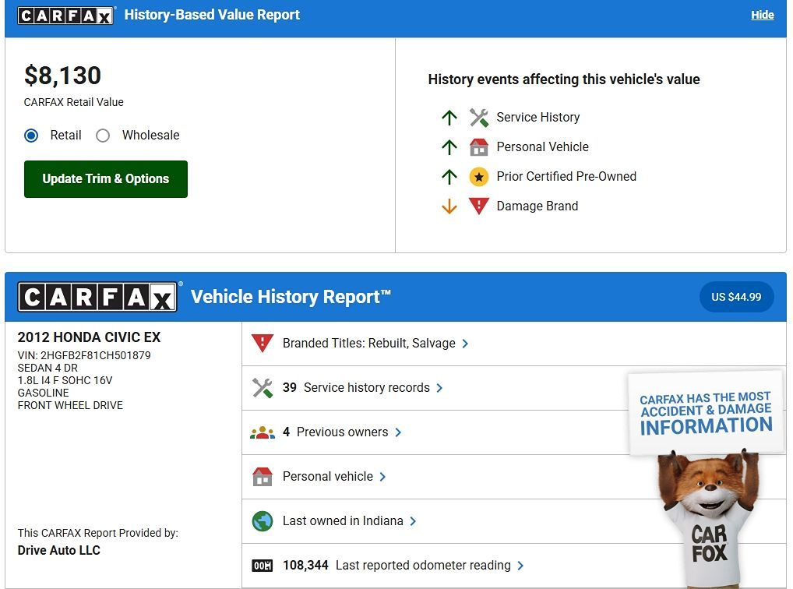Open the 4 Previous owners row

pyautogui.click(x=342, y=432)
